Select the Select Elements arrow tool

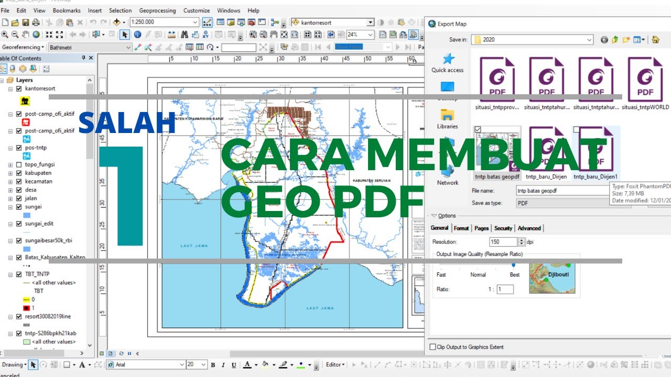[x=125, y=35]
